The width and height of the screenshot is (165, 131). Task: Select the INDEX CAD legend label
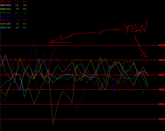click(6, 28)
